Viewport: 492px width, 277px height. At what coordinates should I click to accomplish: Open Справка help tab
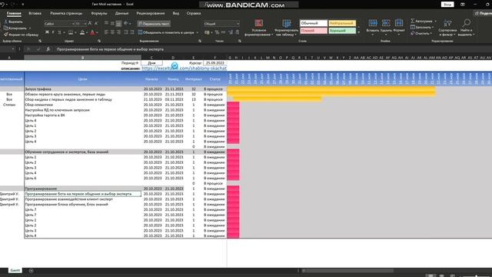pos(194,14)
